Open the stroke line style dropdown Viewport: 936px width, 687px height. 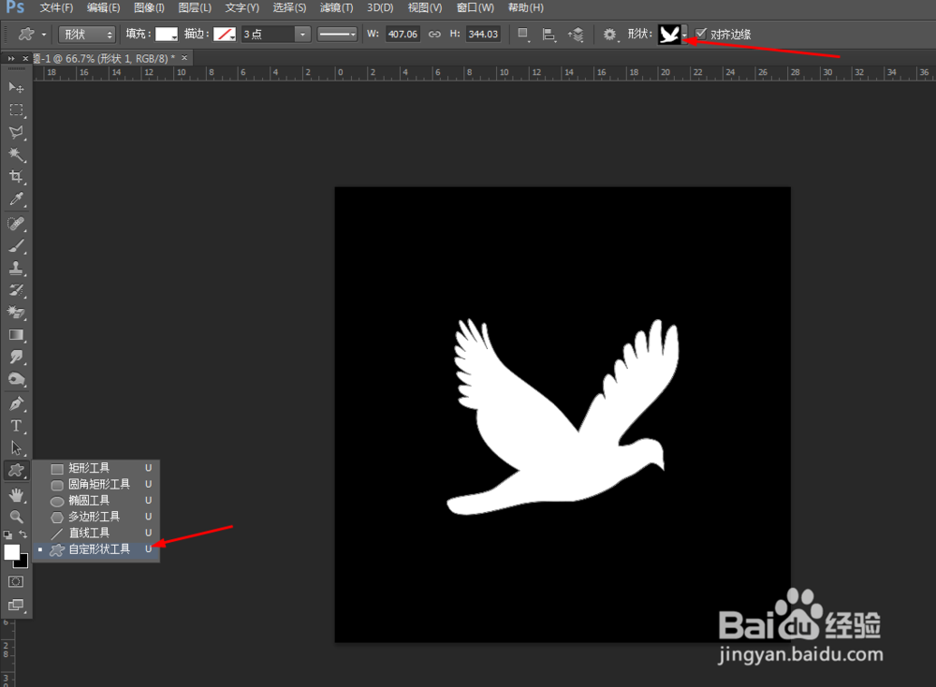(x=337, y=34)
